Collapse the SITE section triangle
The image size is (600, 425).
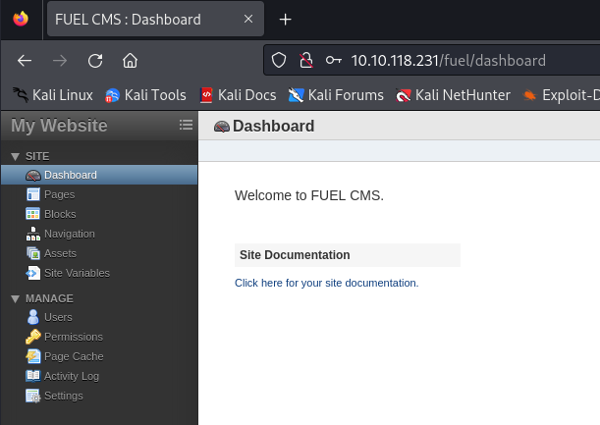[16, 156]
